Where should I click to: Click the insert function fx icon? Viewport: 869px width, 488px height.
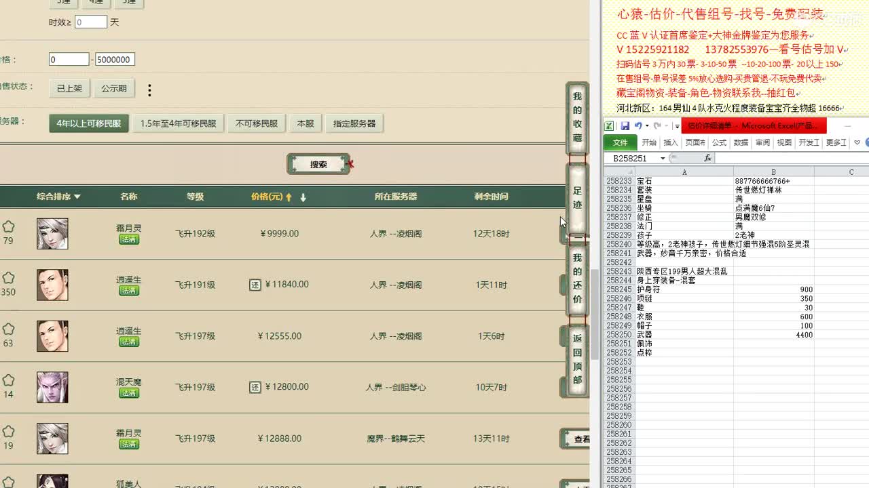coord(707,158)
